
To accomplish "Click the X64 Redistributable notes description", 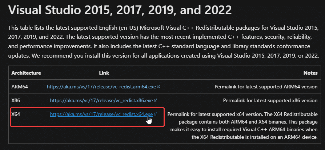I will pos(242,122).
